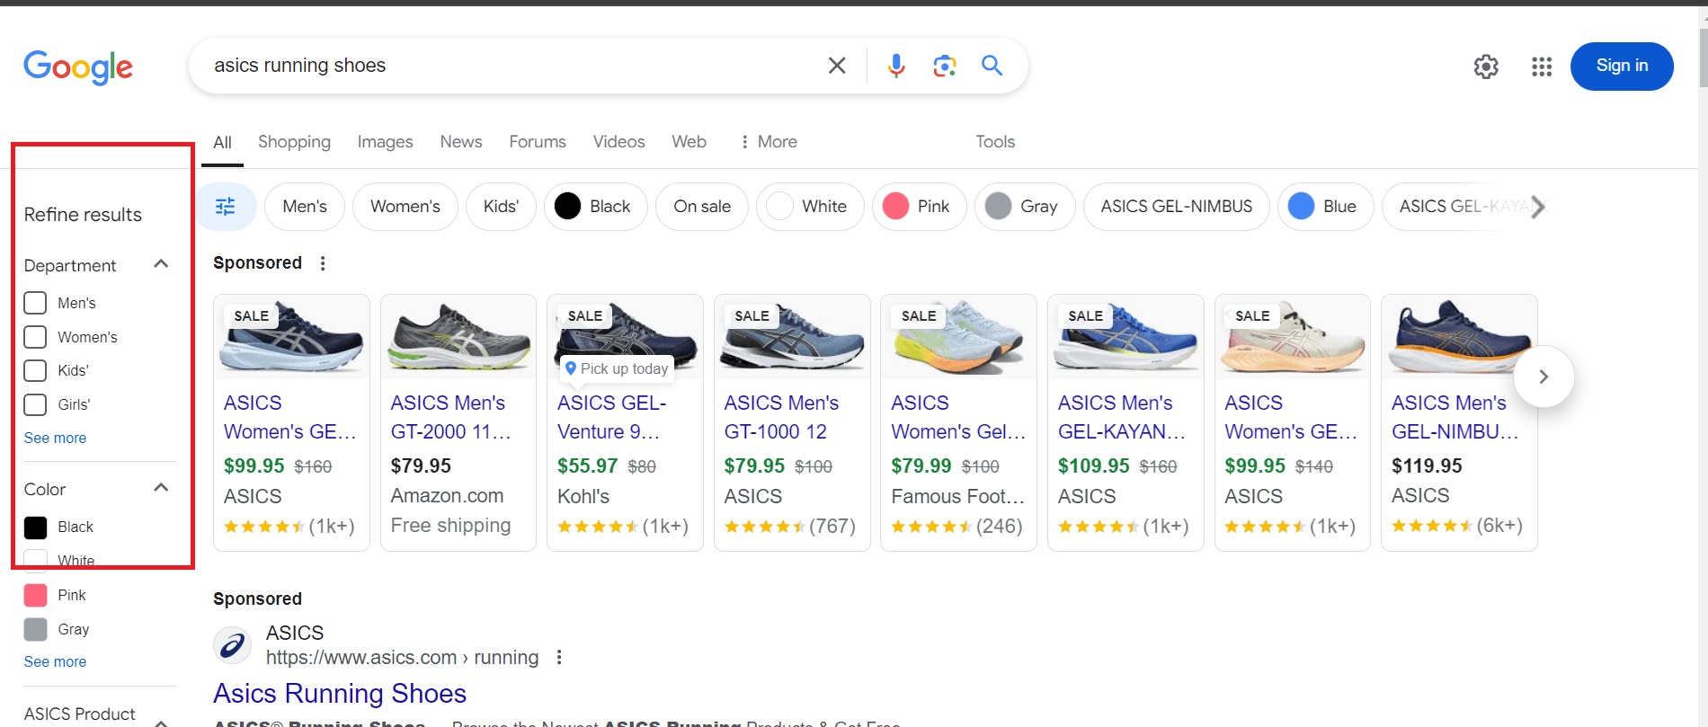1708x727 pixels.
Task: Open the Google apps grid
Action: [1542, 66]
